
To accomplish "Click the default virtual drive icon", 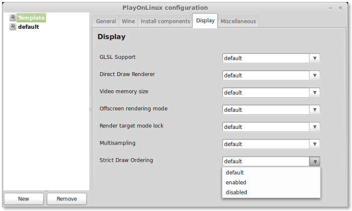I will [13, 27].
